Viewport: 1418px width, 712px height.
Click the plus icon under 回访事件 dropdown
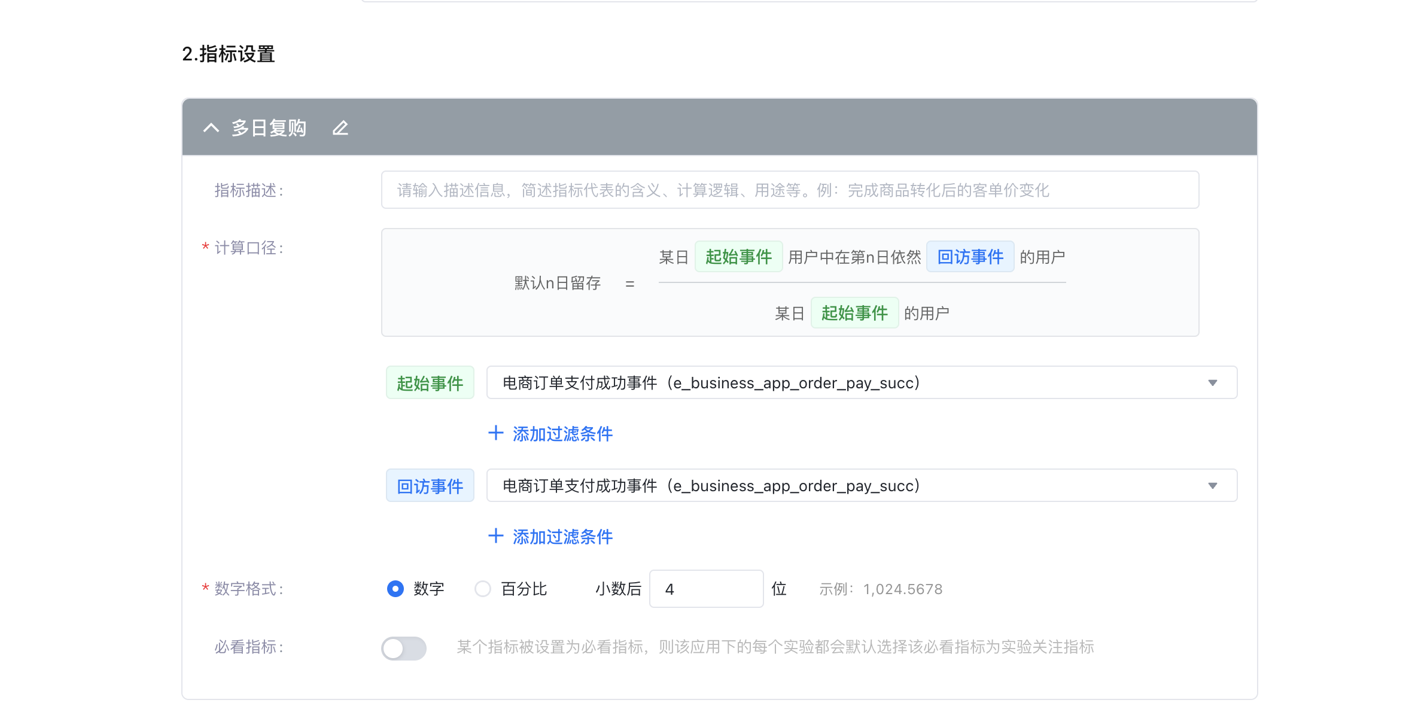click(x=495, y=536)
